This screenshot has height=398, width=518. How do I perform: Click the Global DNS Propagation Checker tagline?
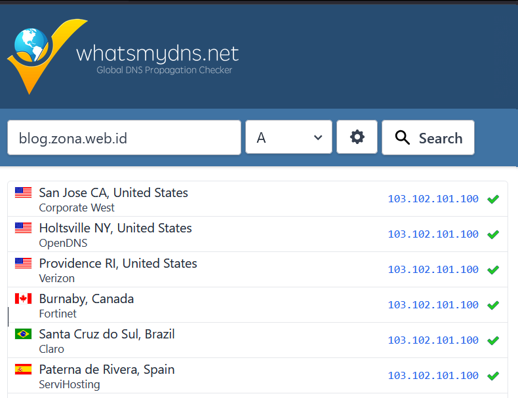tap(164, 70)
